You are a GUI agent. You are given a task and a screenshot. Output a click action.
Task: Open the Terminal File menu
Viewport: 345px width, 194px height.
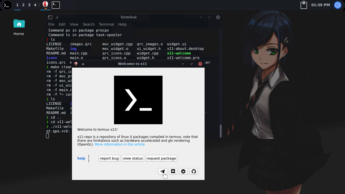point(51,24)
